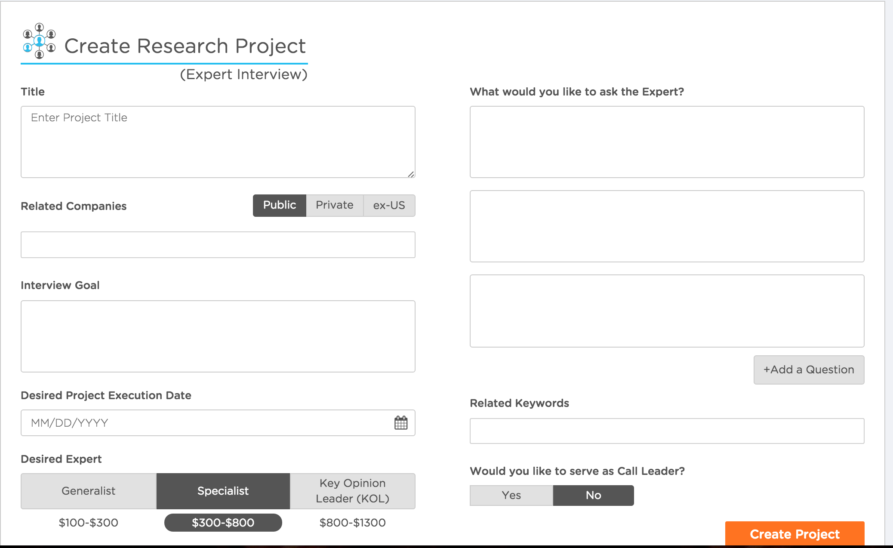Pick the $800-$1300 price tier
893x548 pixels.
click(353, 523)
